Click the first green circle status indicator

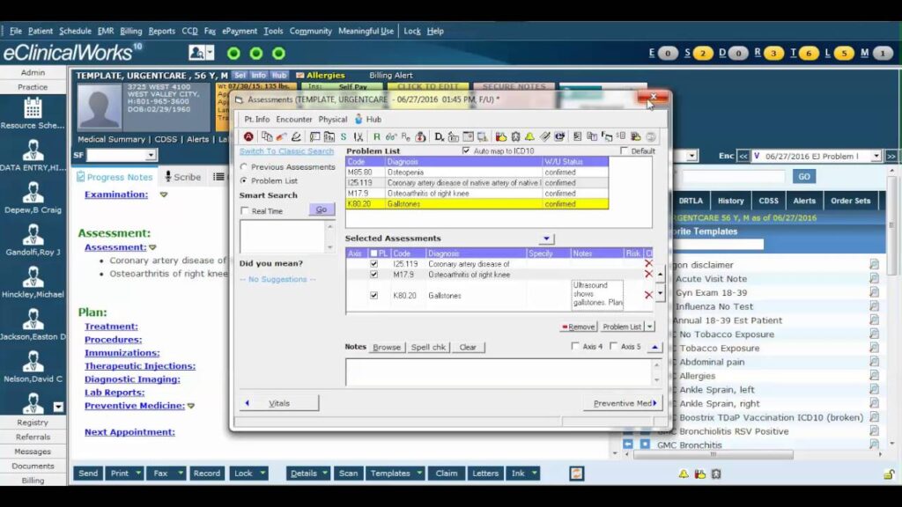[x=233, y=54]
